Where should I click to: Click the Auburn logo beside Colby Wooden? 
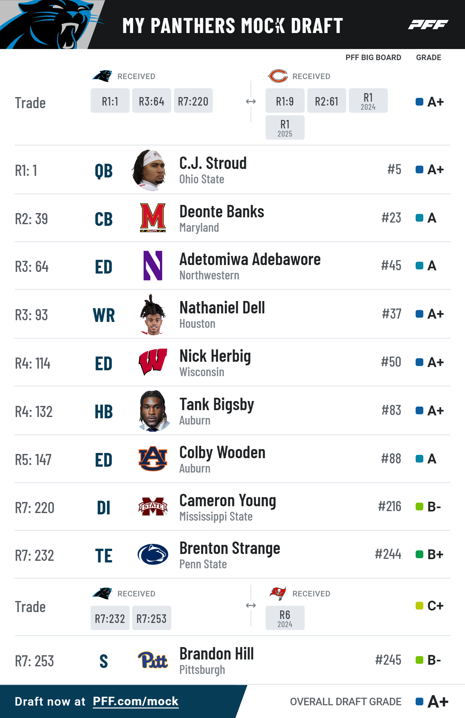pos(153,459)
